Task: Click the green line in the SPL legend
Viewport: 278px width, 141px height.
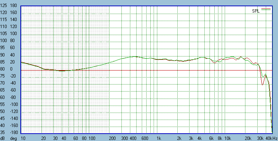Action: pyautogui.click(x=266, y=10)
